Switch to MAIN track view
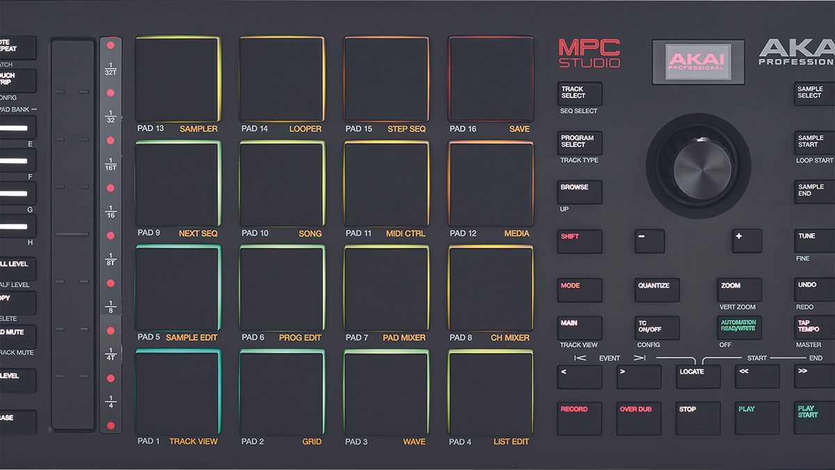This screenshot has height=470, width=835. click(579, 327)
